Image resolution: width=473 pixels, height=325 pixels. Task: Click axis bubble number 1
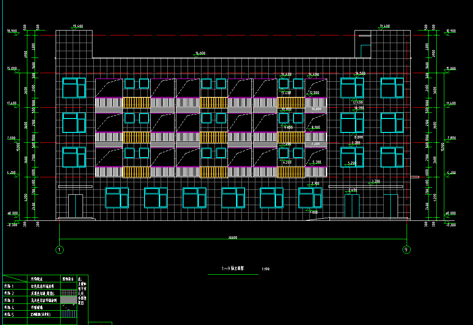pyautogui.click(x=60, y=250)
